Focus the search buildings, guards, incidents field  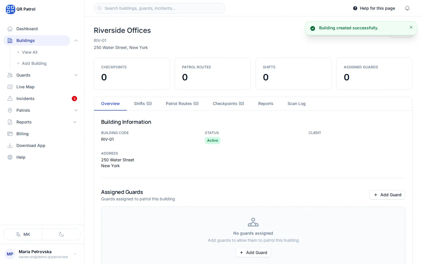(x=159, y=8)
